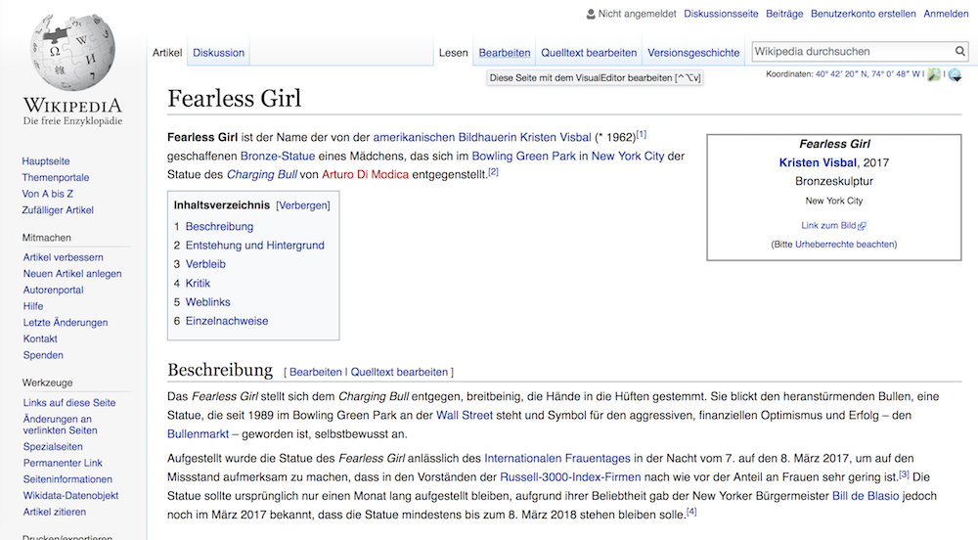Open the Bill de Blasio link

[866, 496]
